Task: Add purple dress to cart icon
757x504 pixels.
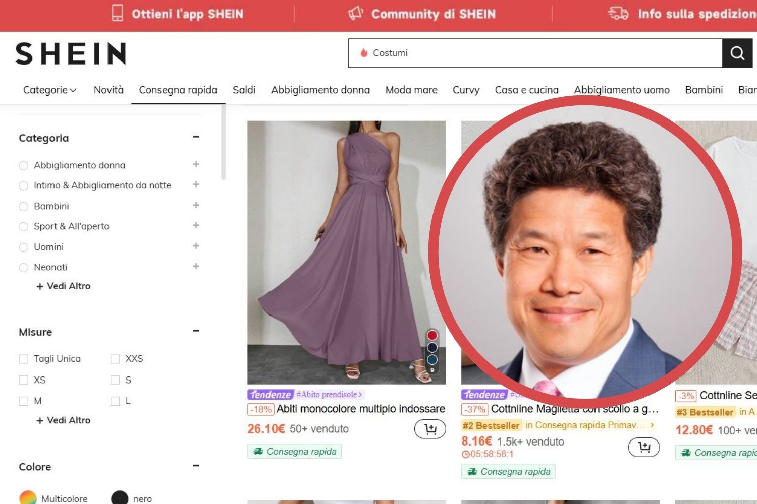Action: 430,429
